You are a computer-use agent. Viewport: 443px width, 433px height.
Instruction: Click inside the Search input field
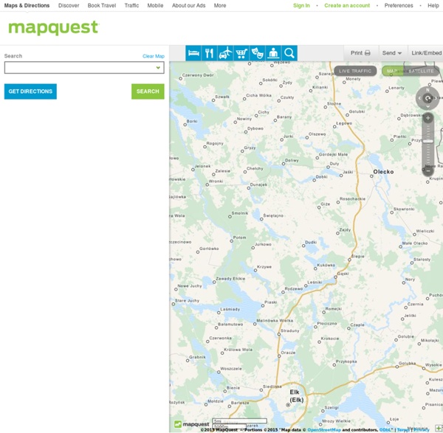click(79, 68)
